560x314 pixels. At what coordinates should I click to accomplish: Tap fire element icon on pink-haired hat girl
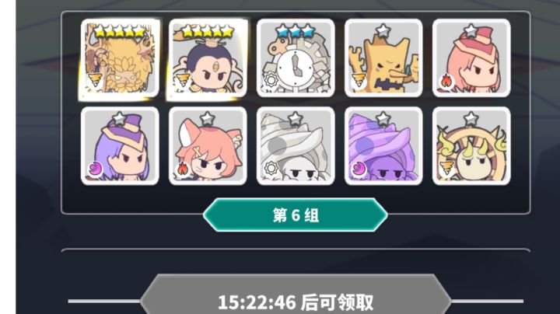coord(446,81)
